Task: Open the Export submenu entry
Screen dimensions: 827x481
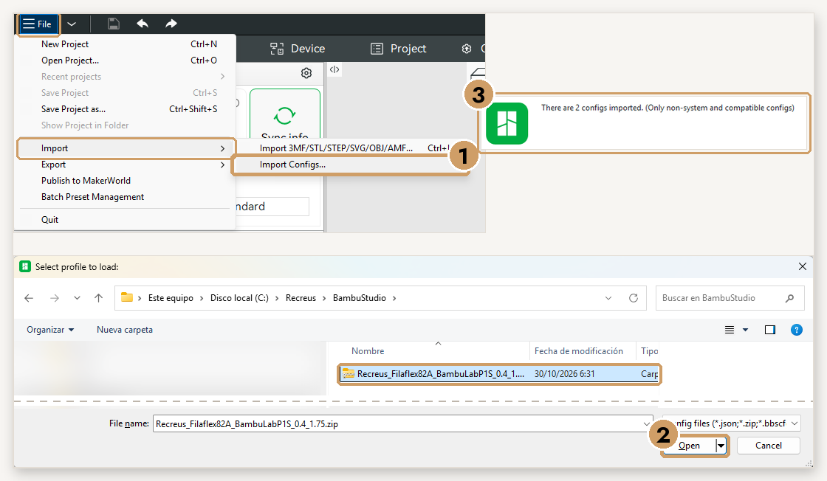Action: (126, 165)
